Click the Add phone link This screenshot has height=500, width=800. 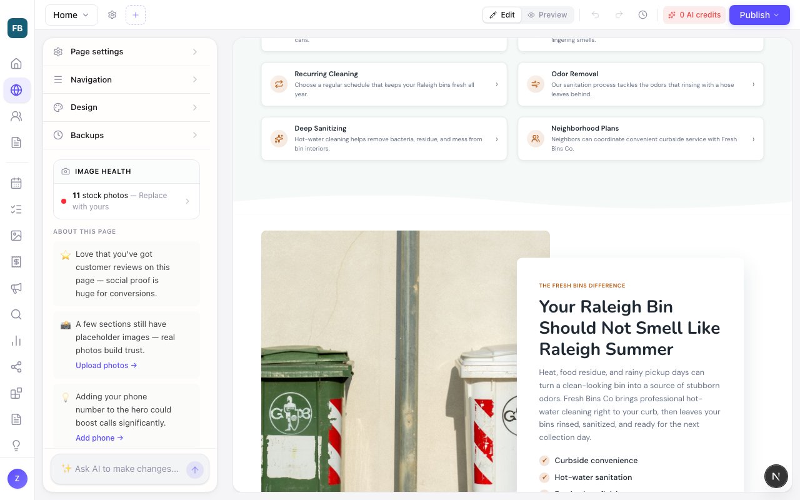99,438
